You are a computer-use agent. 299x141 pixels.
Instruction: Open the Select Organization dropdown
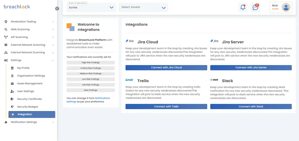pyautogui.click(x=91, y=7)
